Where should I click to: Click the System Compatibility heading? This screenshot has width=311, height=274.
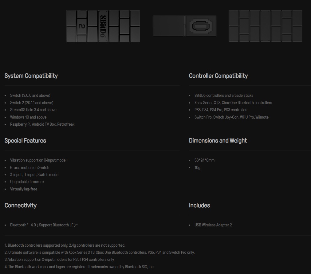pos(31,76)
